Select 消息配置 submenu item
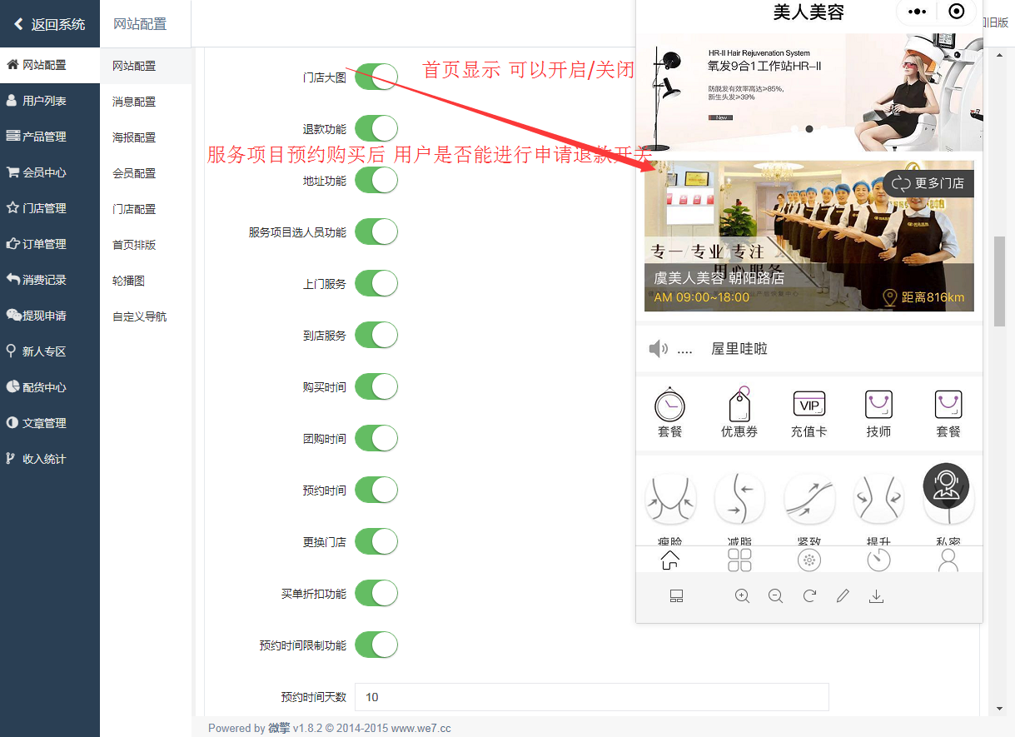Screen dimensions: 1015x737 click(146, 102)
